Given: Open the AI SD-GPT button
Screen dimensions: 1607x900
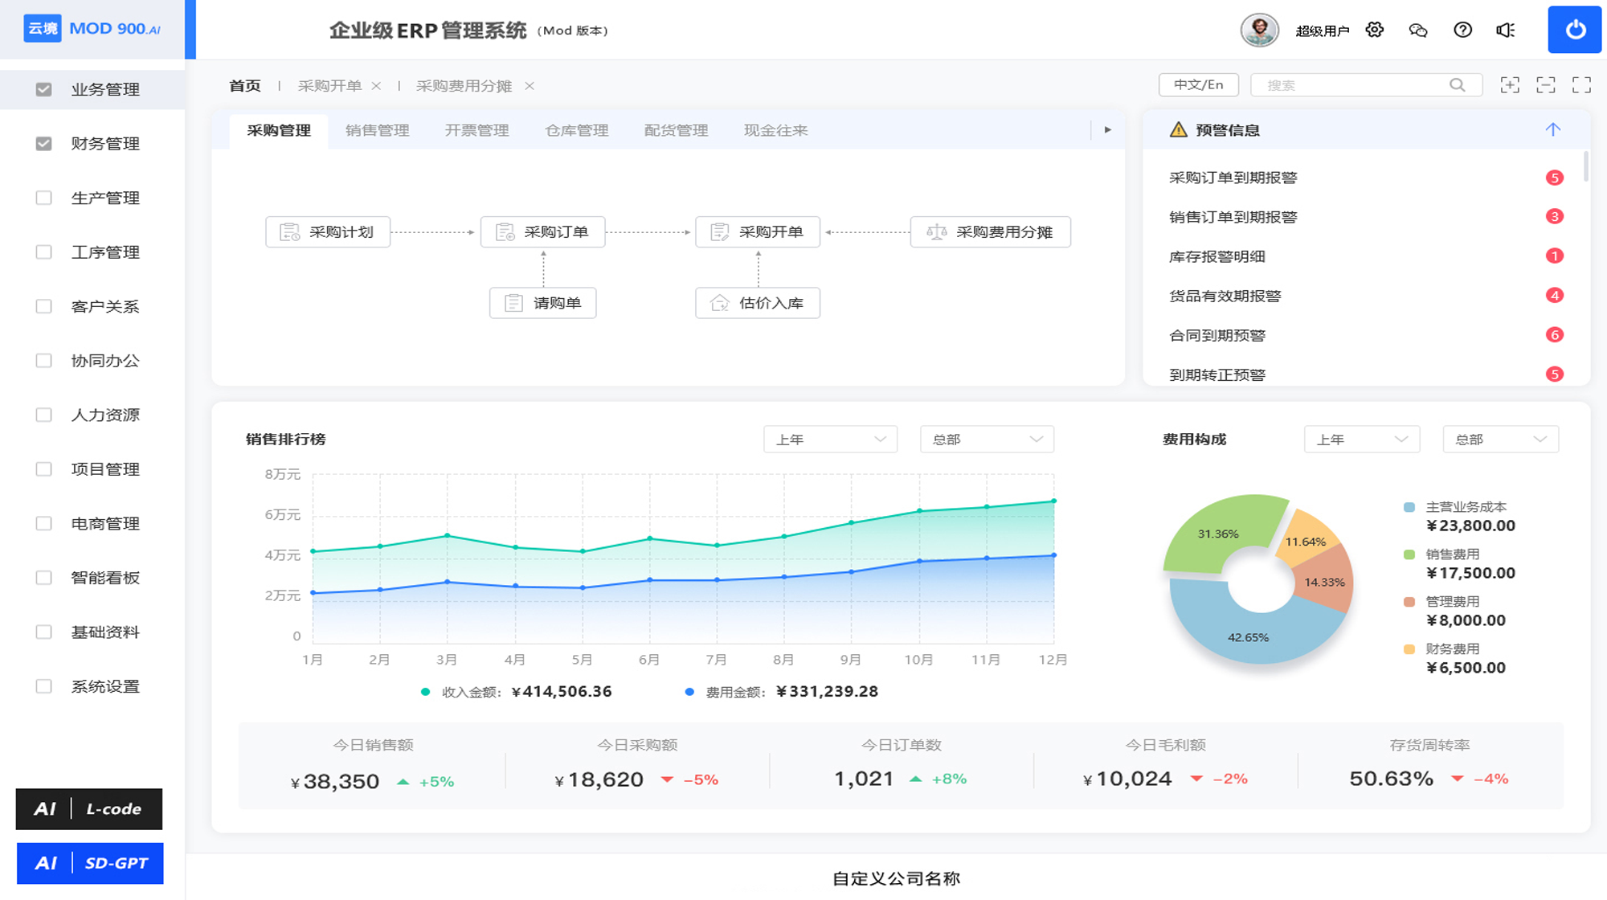Looking at the screenshot, I should click(x=90, y=863).
